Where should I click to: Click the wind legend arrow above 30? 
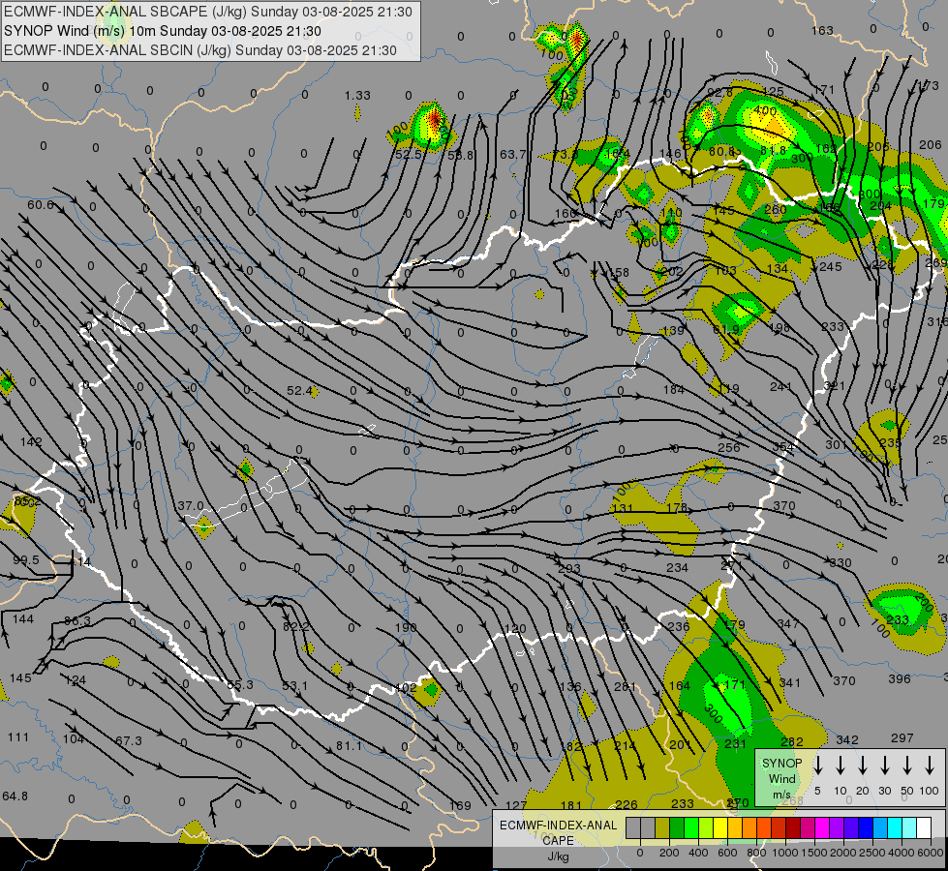coord(885,766)
